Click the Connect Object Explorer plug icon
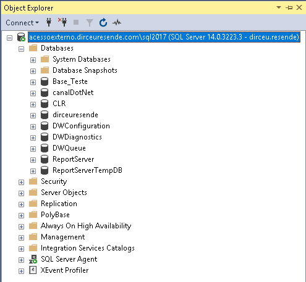The image size is (306, 282). pos(49,22)
